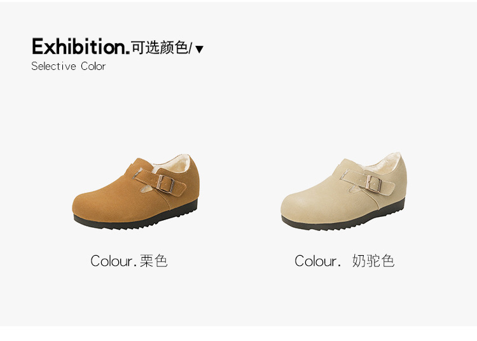477x341 pixels.
Task: Click the metal buckle on the beige shoe
Action: 373,183
